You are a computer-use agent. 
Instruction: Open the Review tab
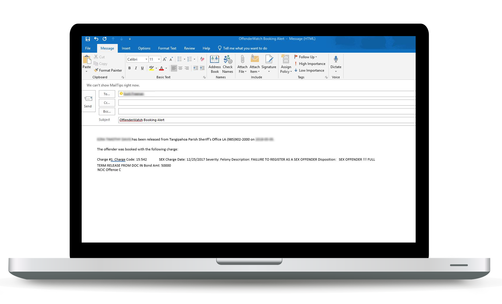point(189,48)
